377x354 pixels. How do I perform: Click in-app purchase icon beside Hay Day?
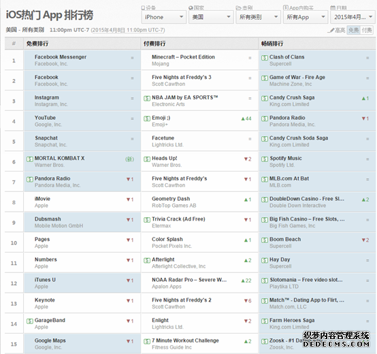(265, 260)
